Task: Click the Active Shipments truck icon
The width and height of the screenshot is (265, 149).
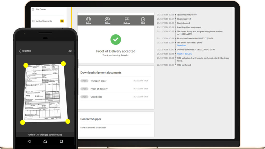Action: [x=33, y=21]
